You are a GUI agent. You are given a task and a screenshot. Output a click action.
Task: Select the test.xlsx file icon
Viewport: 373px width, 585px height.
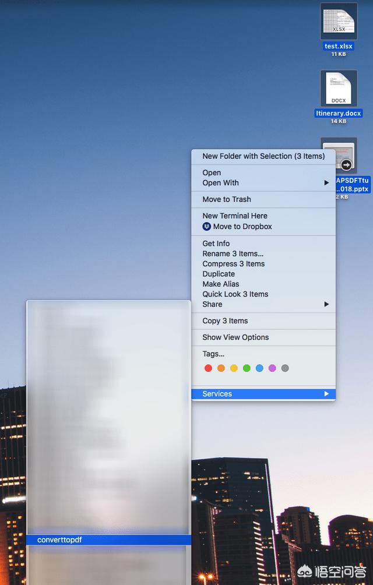(x=339, y=21)
